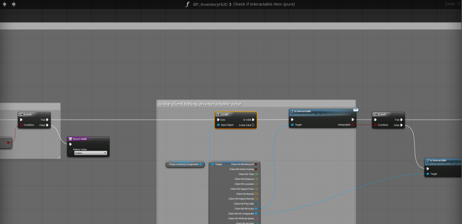Screen dimensions: 462x224
Task: Click the Interactable boolean output pin
Action: point(353,125)
